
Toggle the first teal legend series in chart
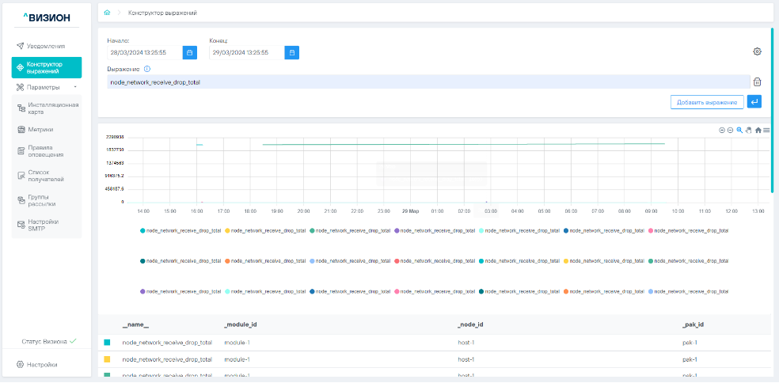point(142,230)
